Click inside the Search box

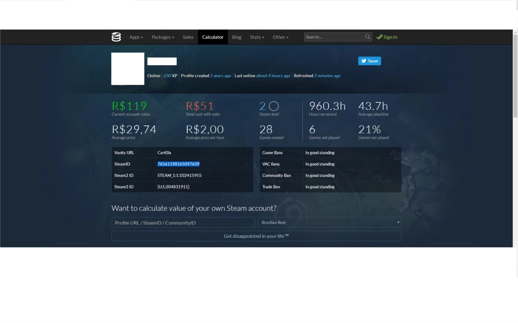pos(334,37)
